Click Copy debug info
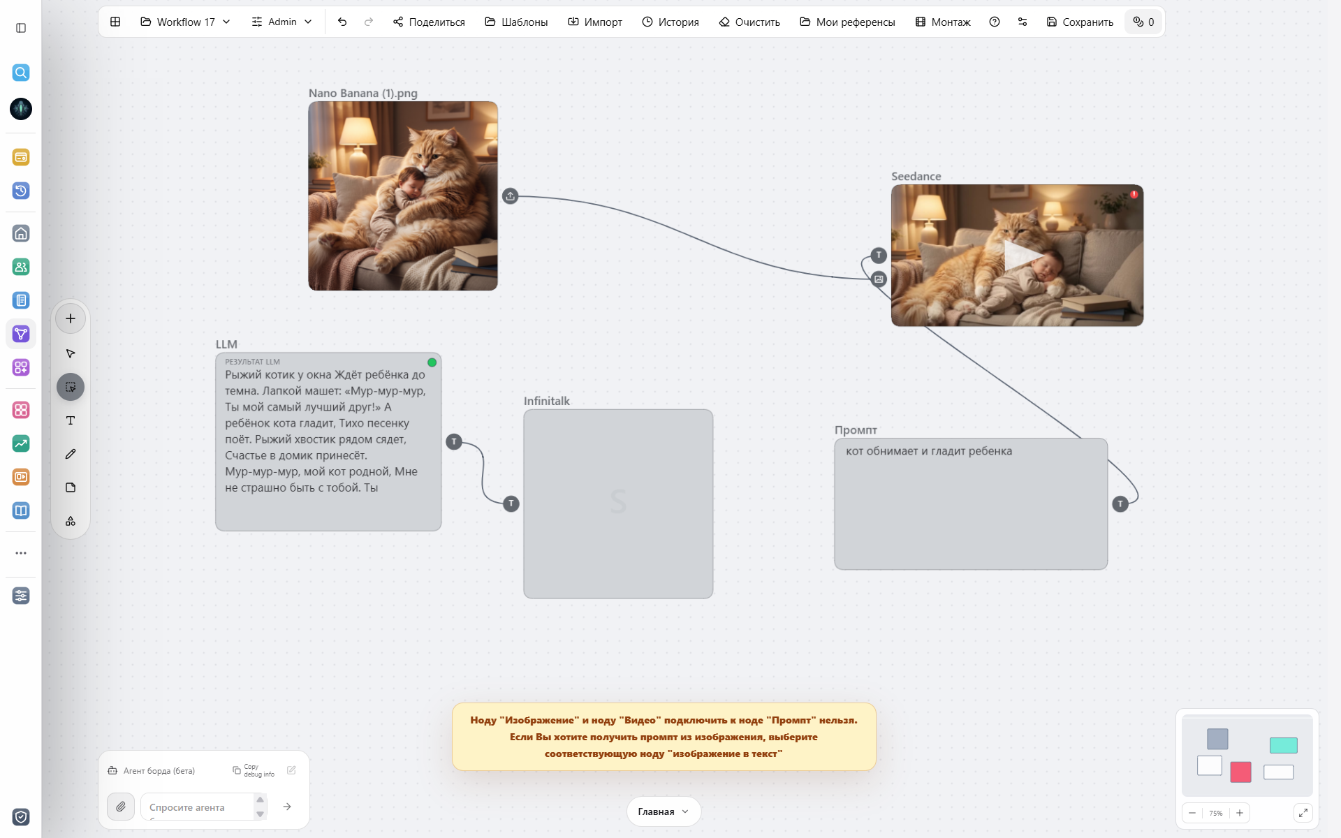The image size is (1341, 838). 254,770
